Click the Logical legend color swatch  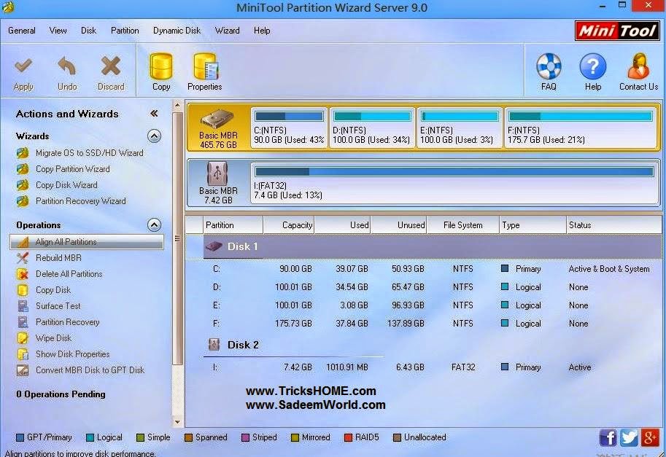(x=90, y=438)
